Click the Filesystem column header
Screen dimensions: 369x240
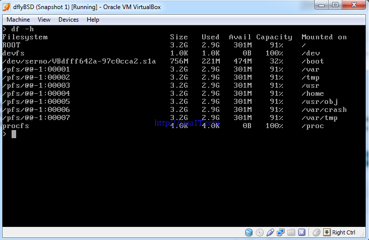click(x=25, y=37)
